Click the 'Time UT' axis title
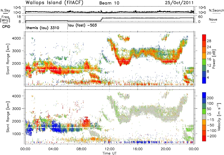 click(109, 153)
